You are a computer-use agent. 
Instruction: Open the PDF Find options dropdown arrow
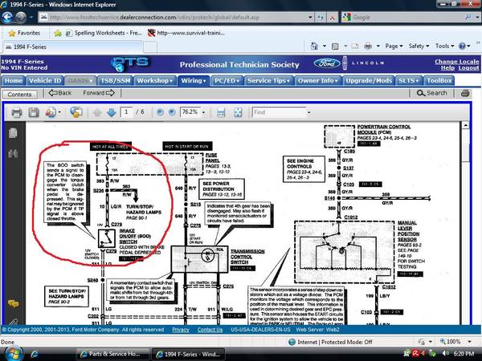(309, 112)
